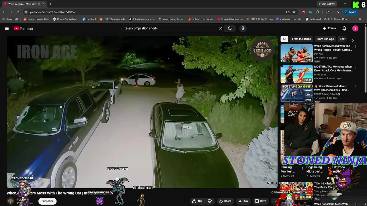Open options for MOST BRUTAL Moments video

pos(356,67)
